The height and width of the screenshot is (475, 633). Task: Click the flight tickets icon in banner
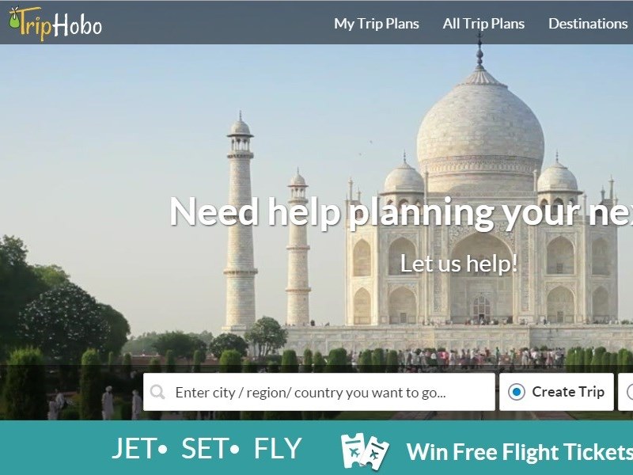click(365, 450)
